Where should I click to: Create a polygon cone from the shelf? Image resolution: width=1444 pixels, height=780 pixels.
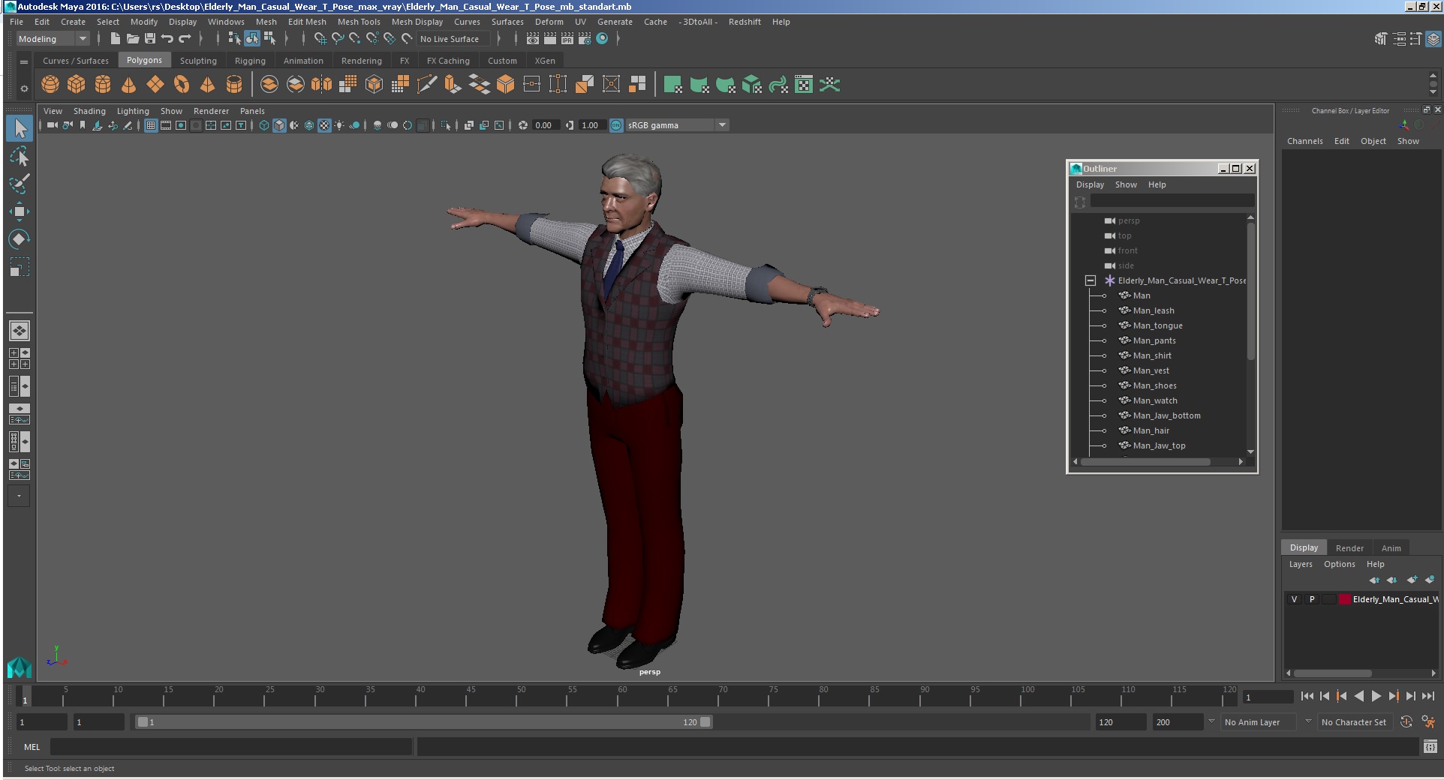[x=129, y=85]
